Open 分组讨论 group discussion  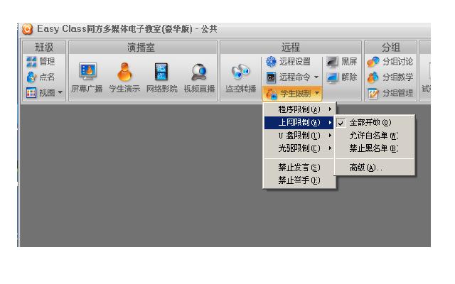coord(390,62)
